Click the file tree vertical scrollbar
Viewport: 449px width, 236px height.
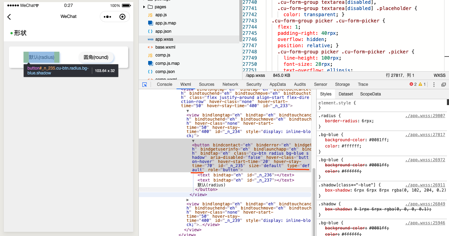click(240, 21)
